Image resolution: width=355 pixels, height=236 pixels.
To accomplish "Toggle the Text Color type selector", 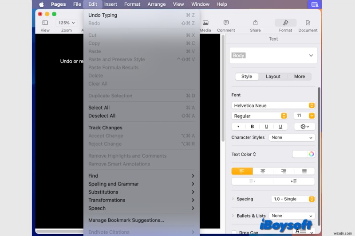I will click(244, 154).
